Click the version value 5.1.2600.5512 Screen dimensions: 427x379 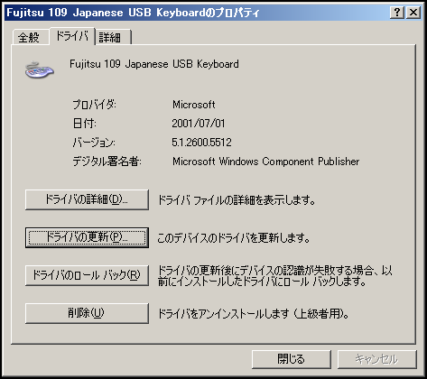coord(201,143)
